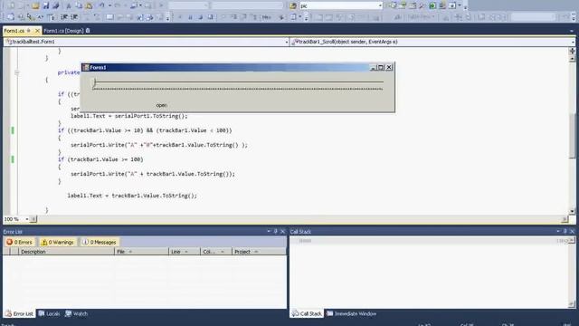Toggle the 0 Errors filter
Viewport: 579px width, 326px height.
pyautogui.click(x=20, y=242)
